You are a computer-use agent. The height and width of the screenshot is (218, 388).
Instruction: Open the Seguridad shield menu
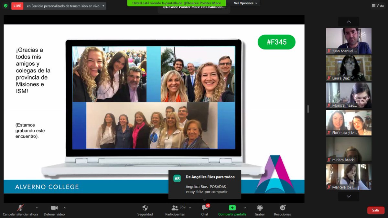(x=145, y=210)
